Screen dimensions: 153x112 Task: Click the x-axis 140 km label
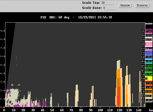click(139, 110)
